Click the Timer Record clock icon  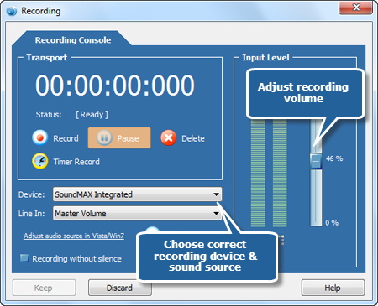(39, 161)
